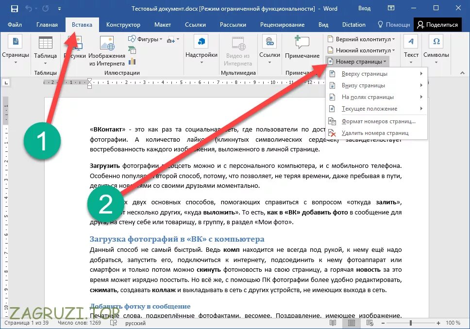Click the zoom out minus button
Image resolution: width=470 pixels, height=329 pixels.
point(383,323)
